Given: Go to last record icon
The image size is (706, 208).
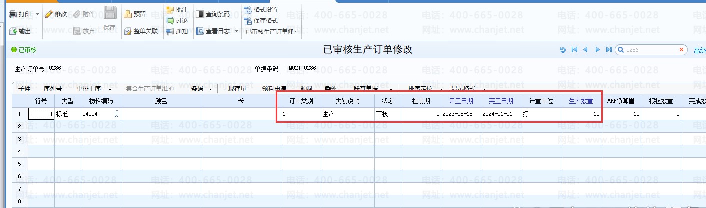Looking at the screenshot, I should [609, 50].
